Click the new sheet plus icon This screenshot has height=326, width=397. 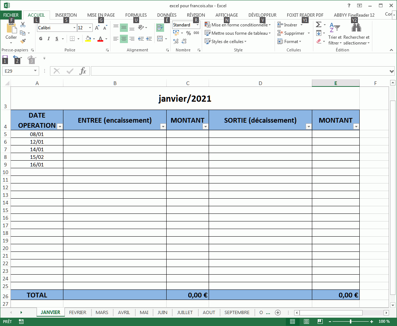(278, 312)
